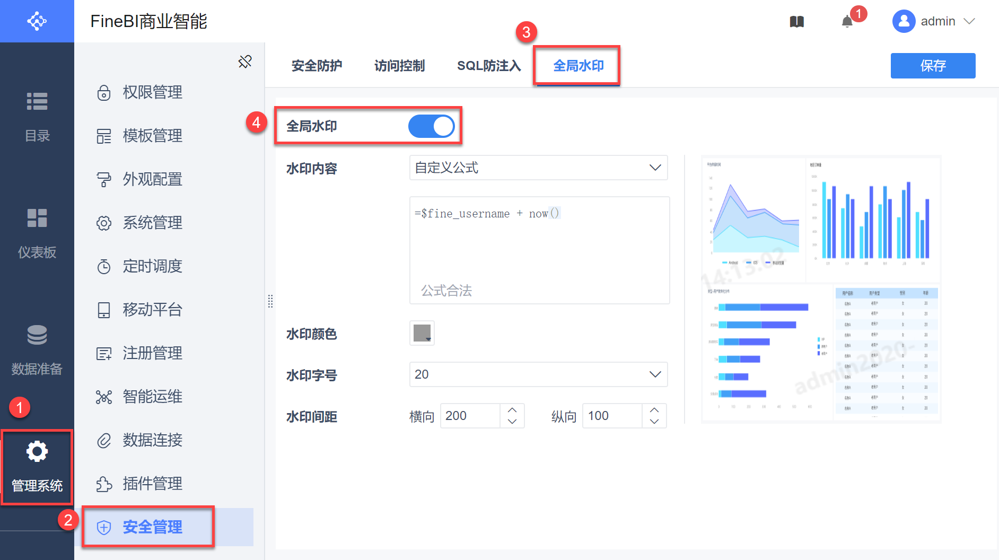Focus the 纵向 spacing input field
999x560 pixels.
[612, 416]
